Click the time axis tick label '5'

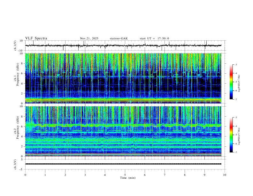click(125, 175)
